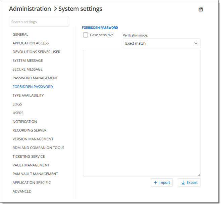Image resolution: width=222 pixels, height=206 pixels.
Task: Select Application Access in sidebar
Action: pyautogui.click(x=31, y=43)
